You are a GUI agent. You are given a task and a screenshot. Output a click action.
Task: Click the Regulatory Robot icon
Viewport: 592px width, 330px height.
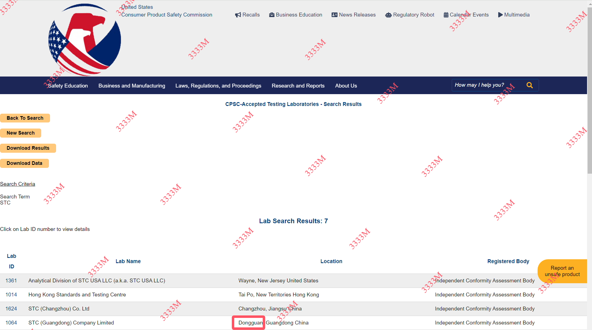pyautogui.click(x=388, y=15)
